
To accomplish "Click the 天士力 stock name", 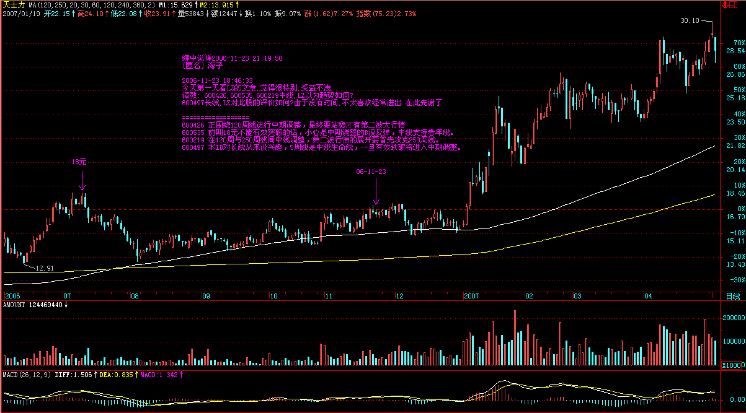I will pos(14,5).
